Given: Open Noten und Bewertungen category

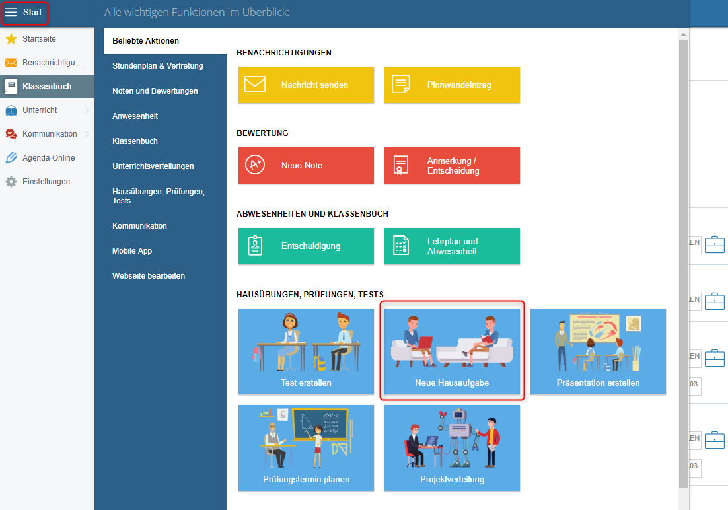Looking at the screenshot, I should [155, 91].
